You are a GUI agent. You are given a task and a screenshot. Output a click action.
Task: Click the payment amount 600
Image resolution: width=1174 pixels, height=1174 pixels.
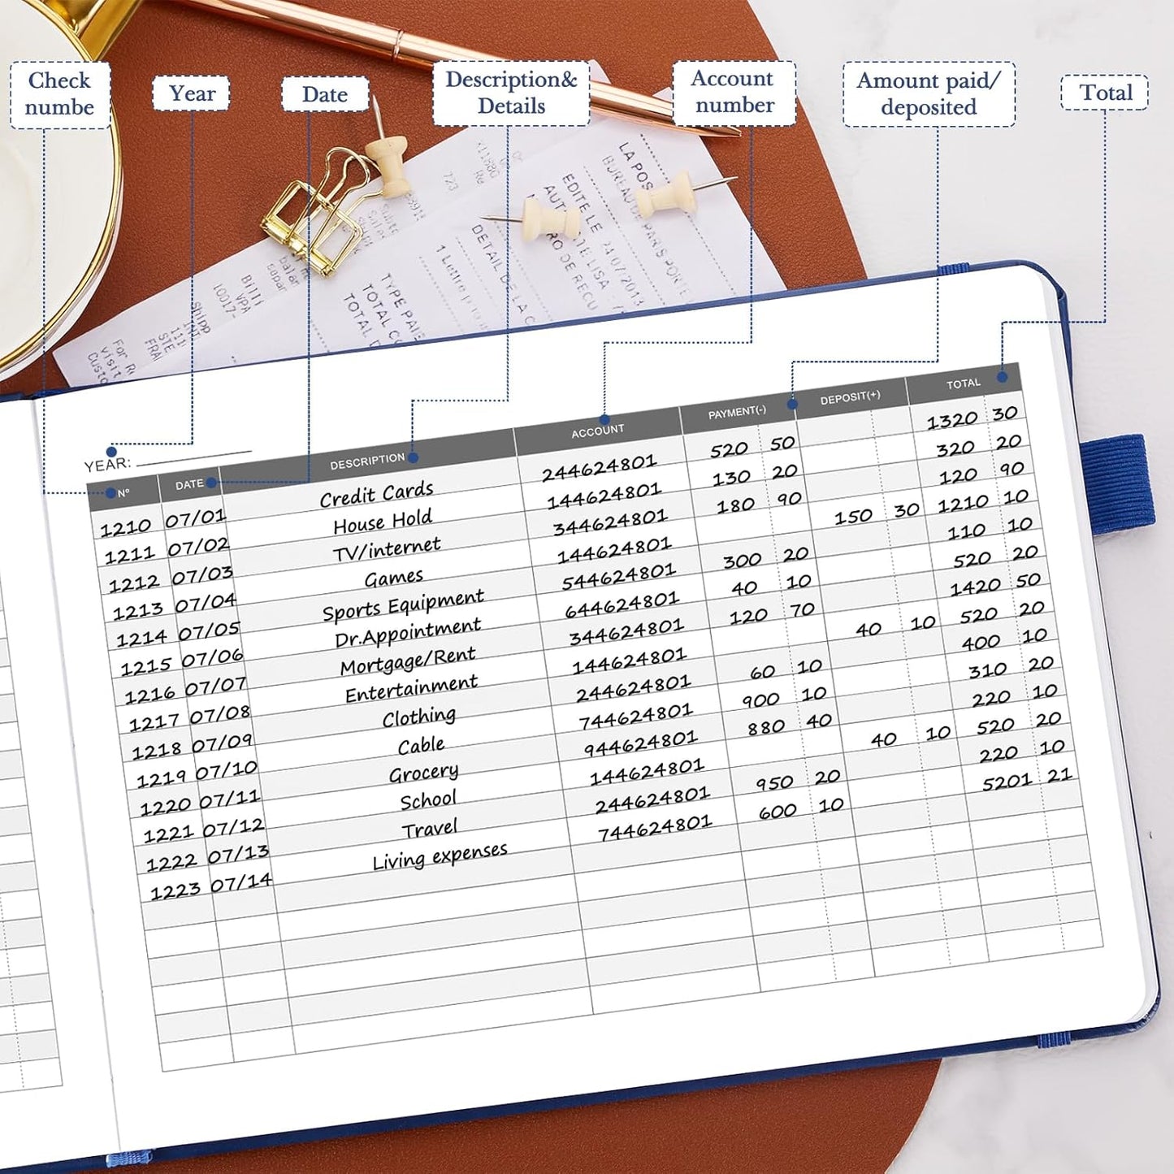[x=778, y=812]
